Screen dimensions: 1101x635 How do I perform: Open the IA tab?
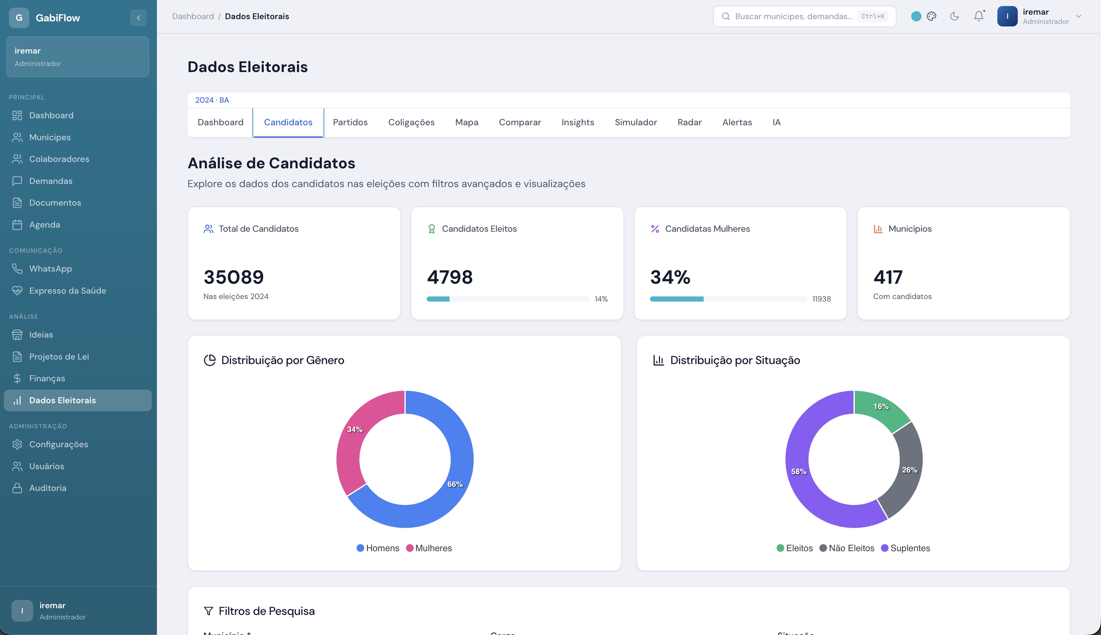pos(776,122)
